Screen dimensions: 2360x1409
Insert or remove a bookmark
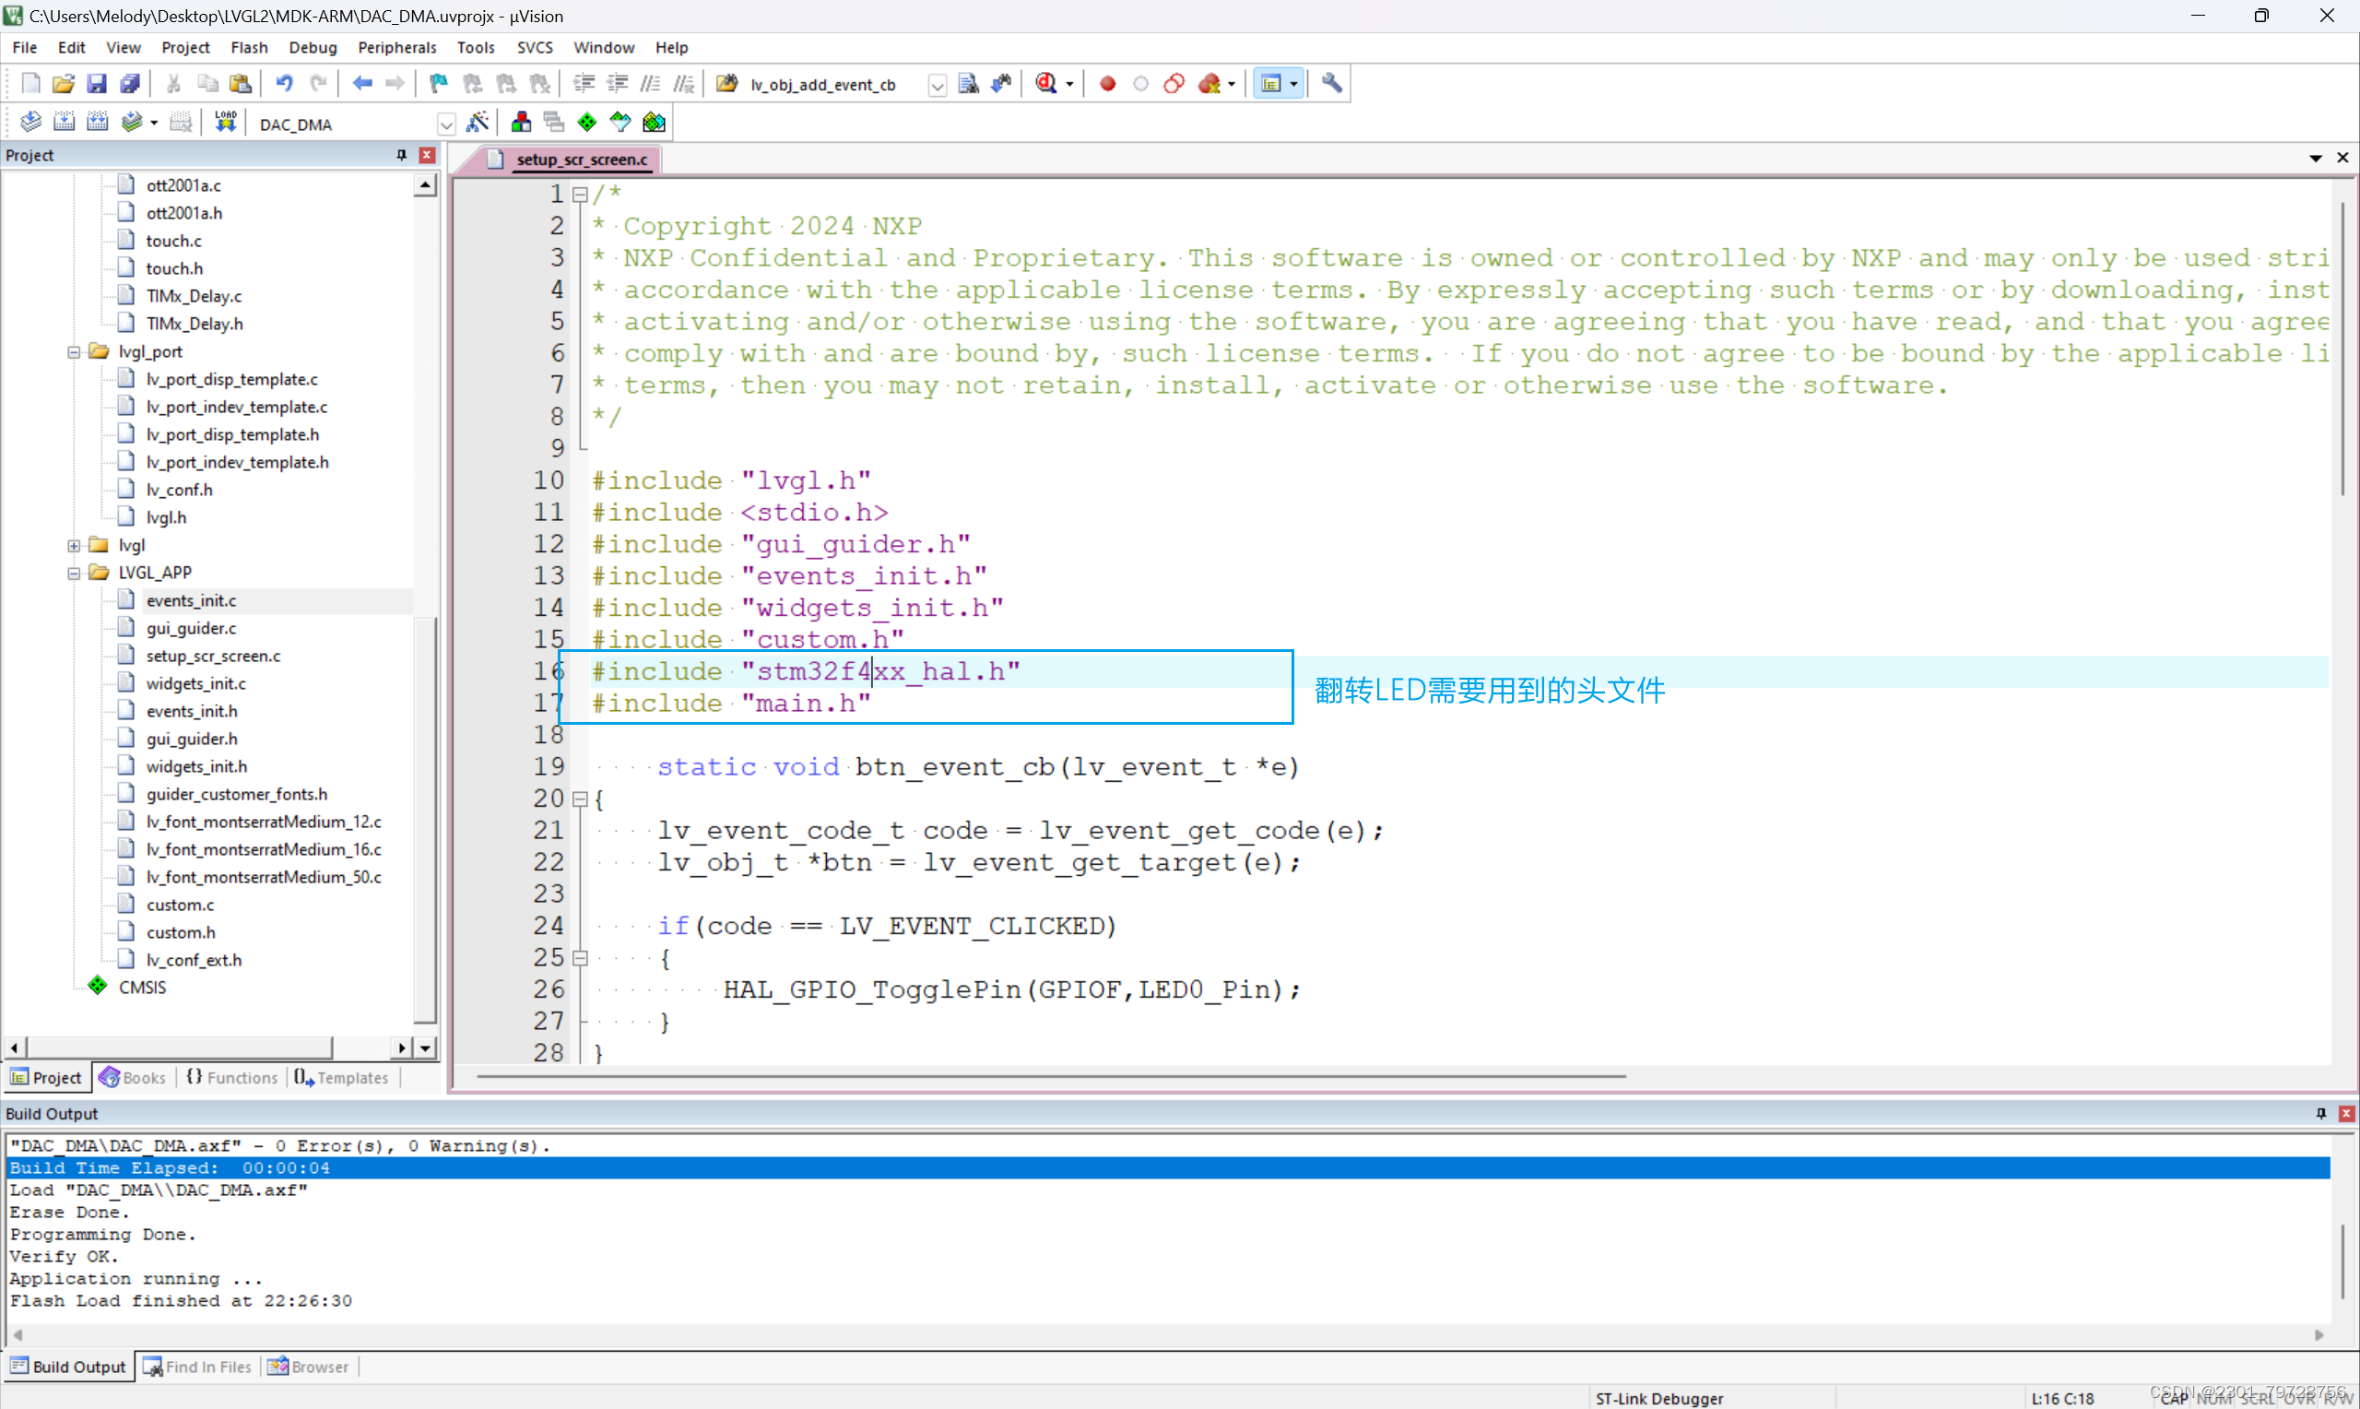click(x=437, y=84)
